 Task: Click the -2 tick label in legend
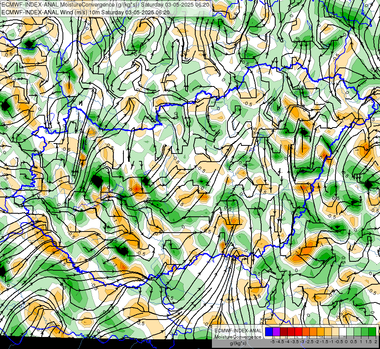coord(317,342)
